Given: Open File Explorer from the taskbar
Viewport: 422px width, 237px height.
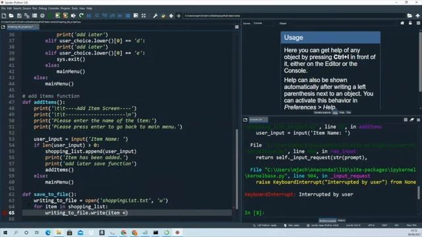Looking at the screenshot, I should pos(59,232).
